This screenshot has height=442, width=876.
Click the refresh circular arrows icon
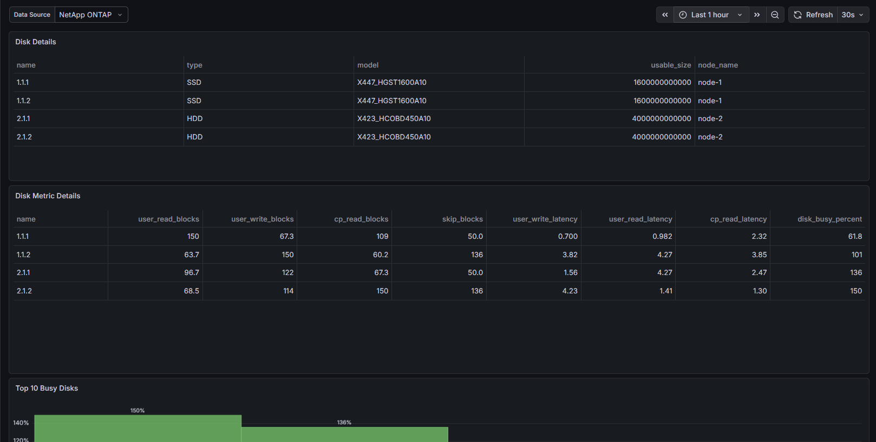(x=797, y=15)
